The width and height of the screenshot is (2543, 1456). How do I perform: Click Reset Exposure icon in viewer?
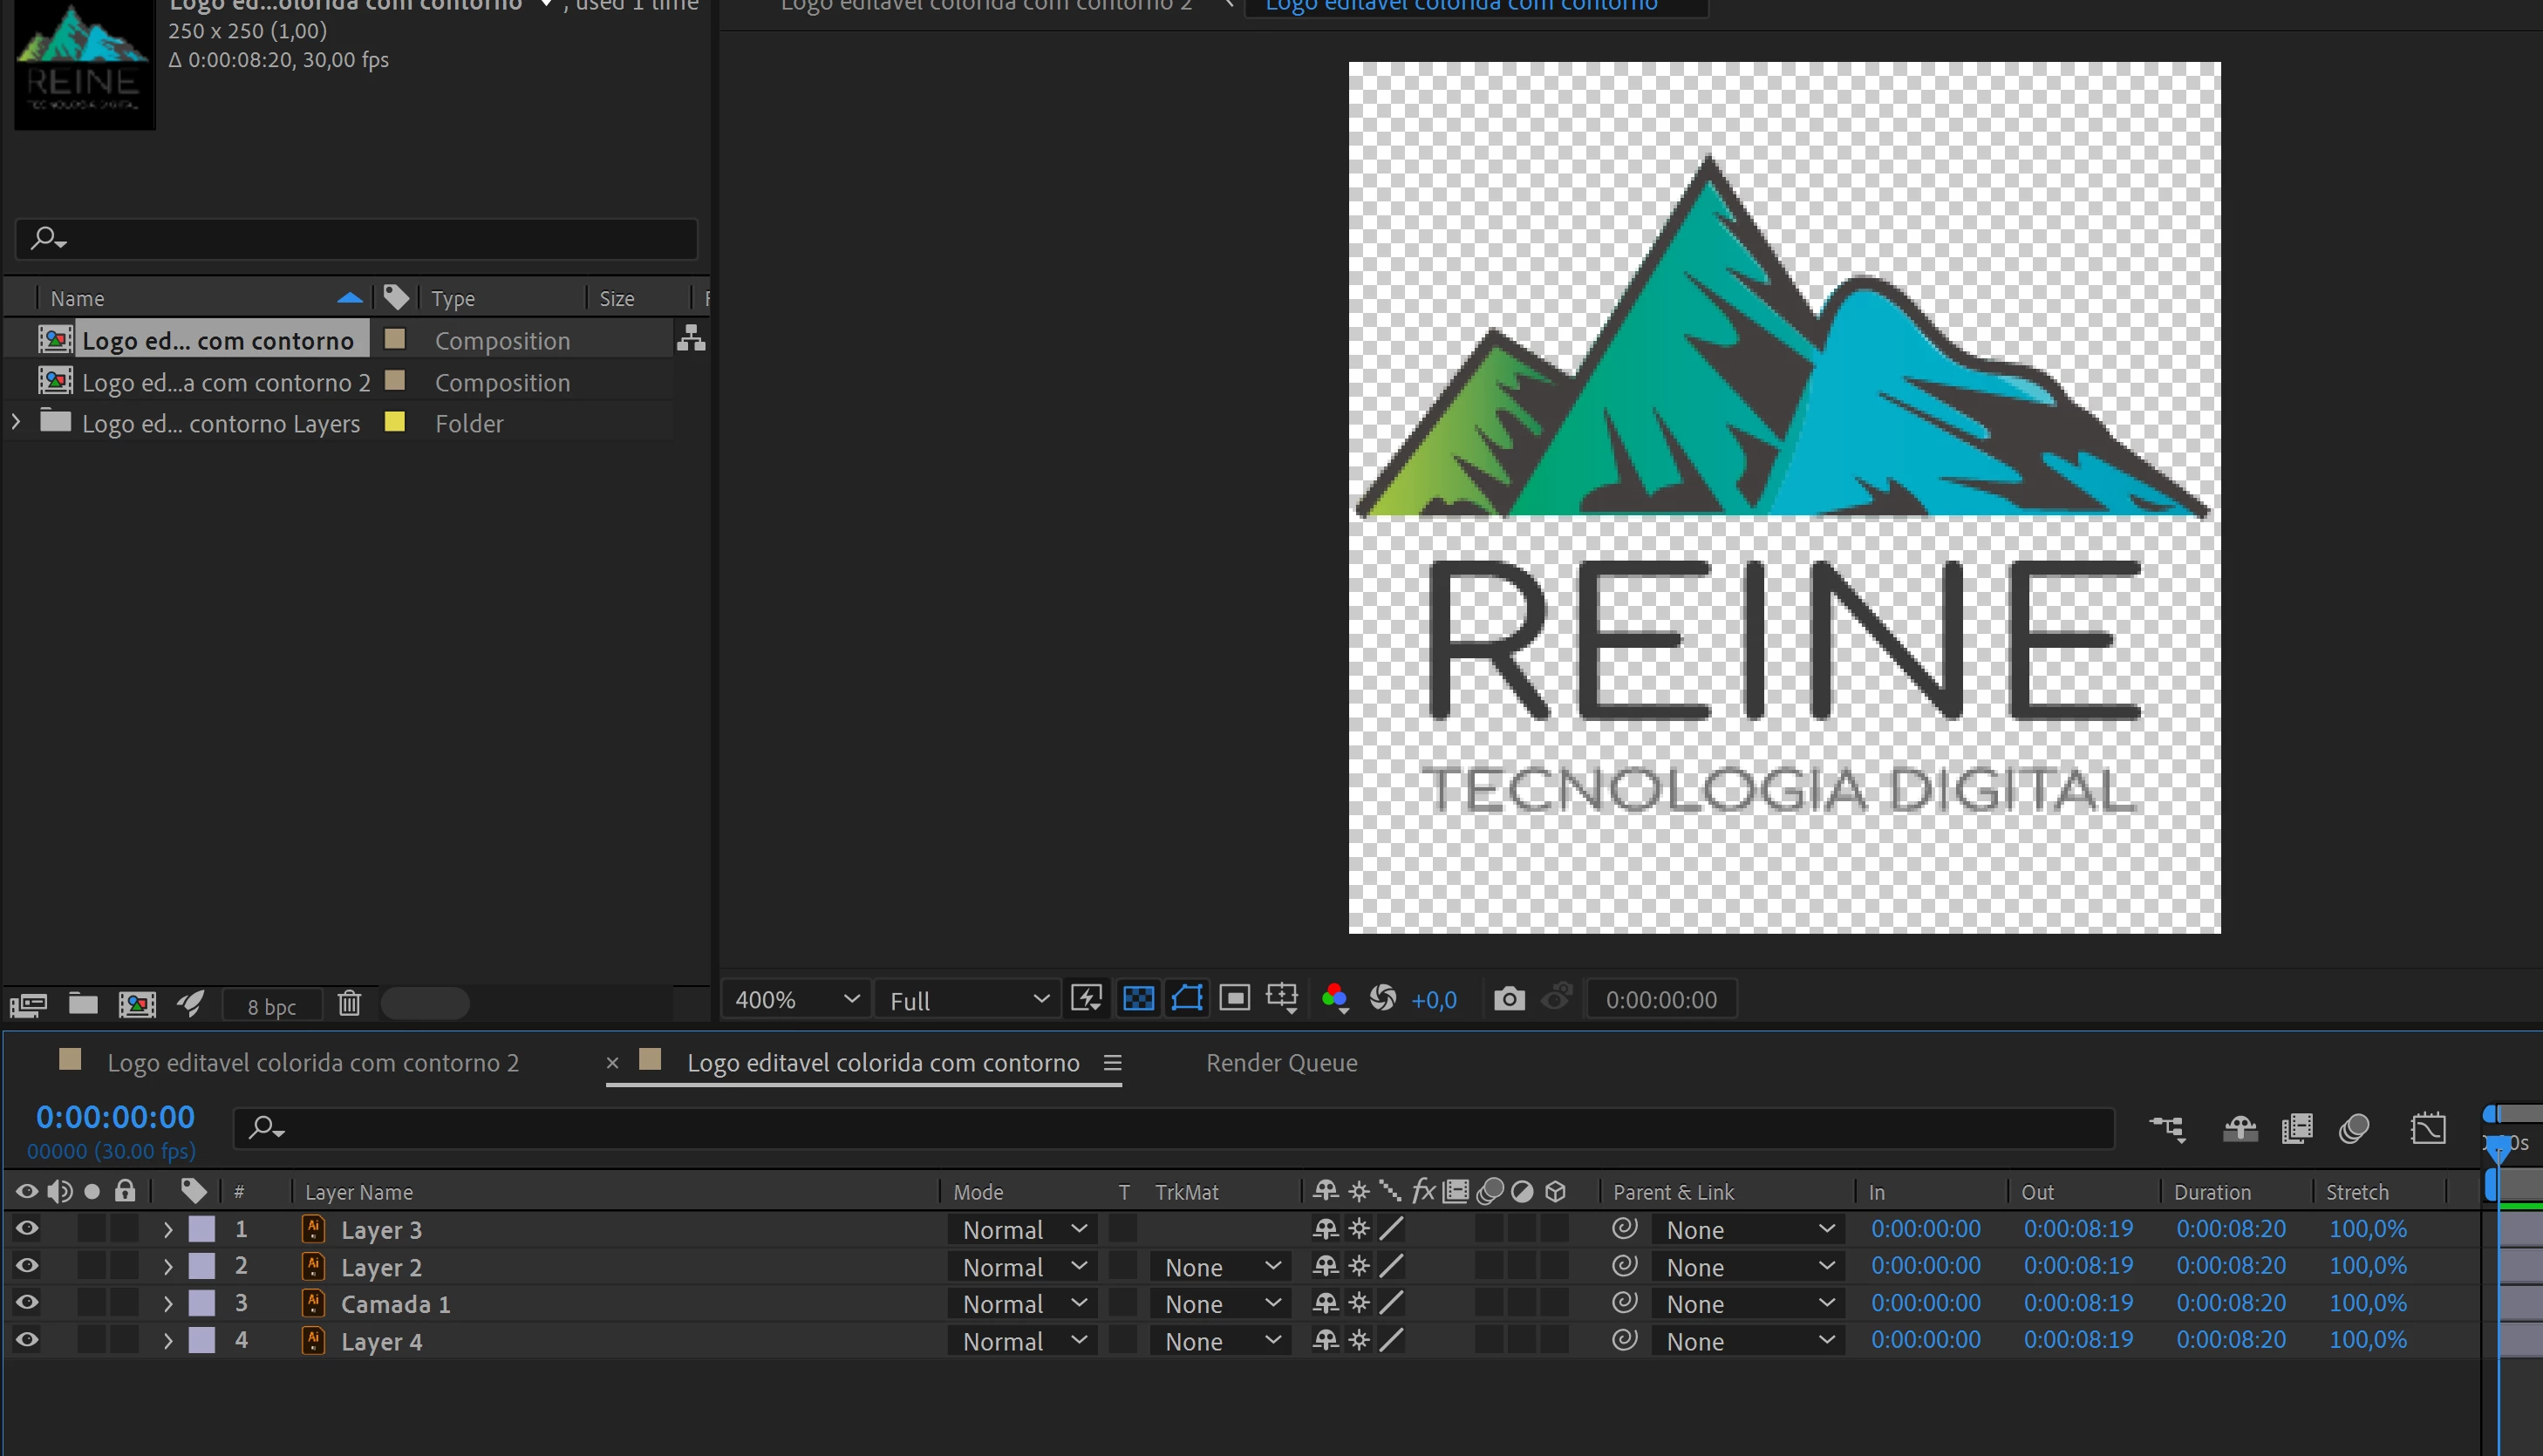pyautogui.click(x=1383, y=998)
